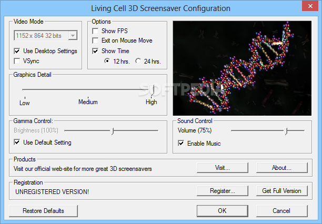Viewport: 322px width, 224px height.
Task: Open the Visit... website button
Action: 223,168
